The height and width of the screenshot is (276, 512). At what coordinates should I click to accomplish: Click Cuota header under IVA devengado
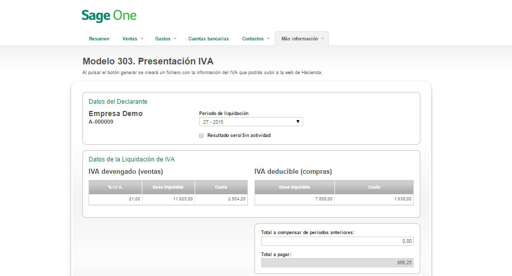tap(221, 187)
